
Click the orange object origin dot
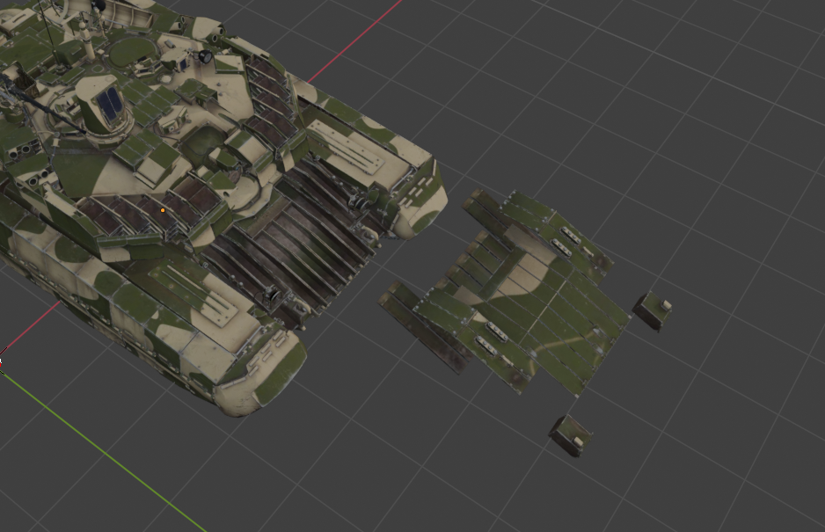click(x=163, y=211)
